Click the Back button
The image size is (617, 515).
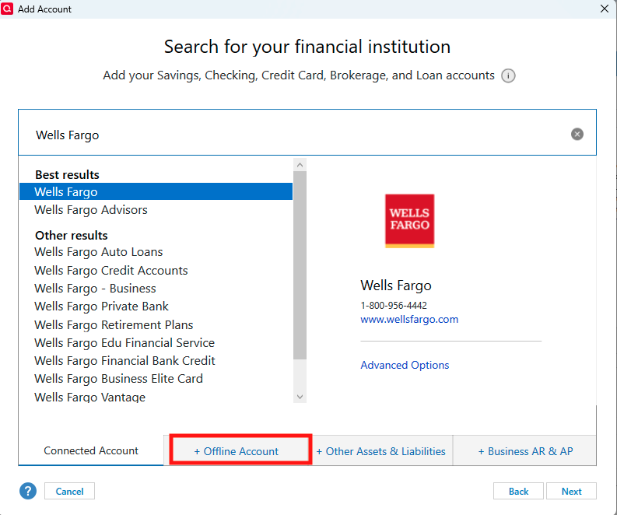pyautogui.click(x=518, y=491)
